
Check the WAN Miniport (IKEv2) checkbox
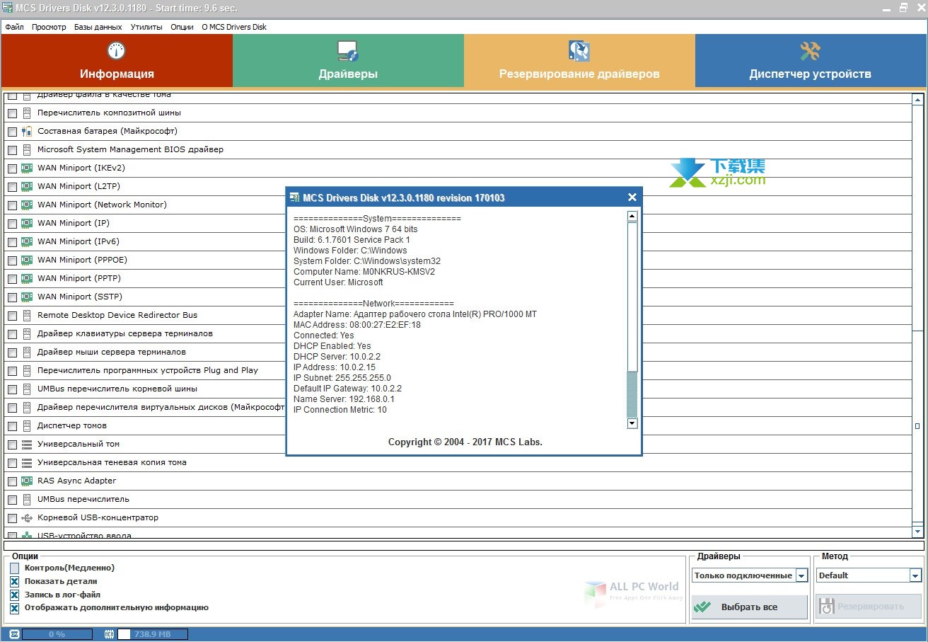(13, 168)
